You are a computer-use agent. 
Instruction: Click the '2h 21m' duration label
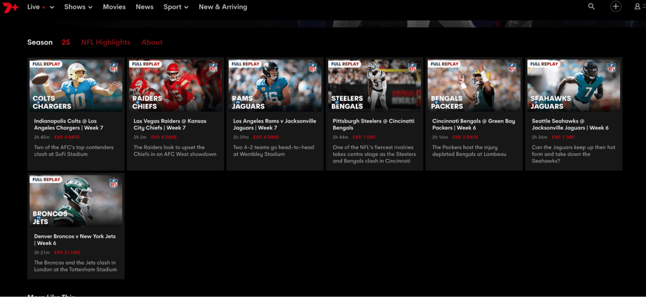click(x=41, y=252)
